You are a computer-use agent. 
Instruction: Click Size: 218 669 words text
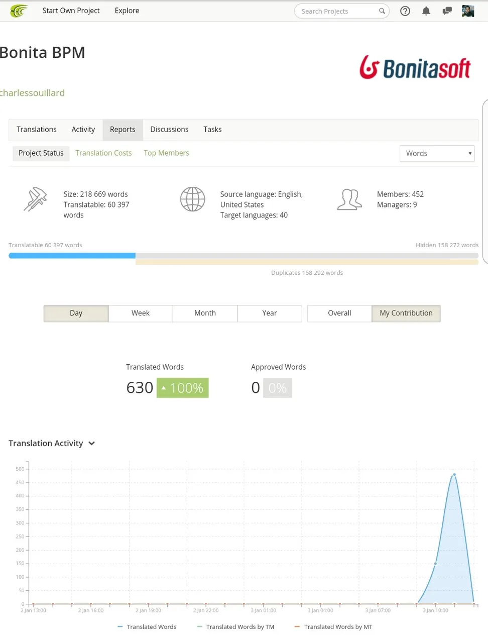click(95, 194)
